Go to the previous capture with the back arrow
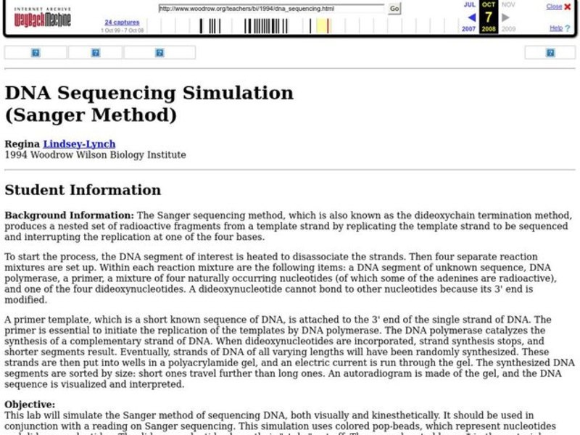 (472, 16)
